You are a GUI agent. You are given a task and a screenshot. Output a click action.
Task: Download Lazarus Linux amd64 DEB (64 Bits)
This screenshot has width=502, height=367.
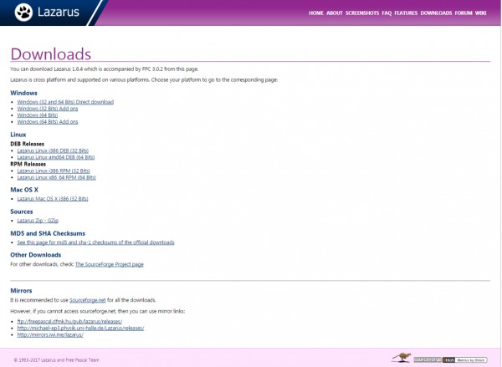[x=56, y=157]
